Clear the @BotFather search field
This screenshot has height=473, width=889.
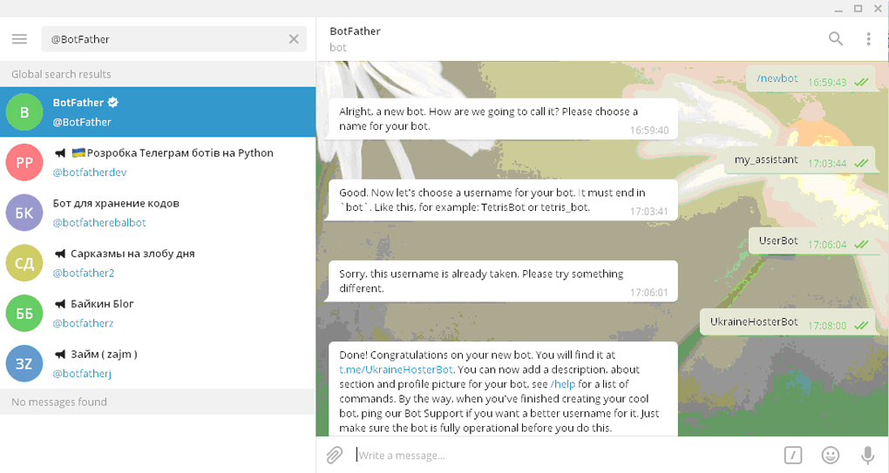coord(294,38)
